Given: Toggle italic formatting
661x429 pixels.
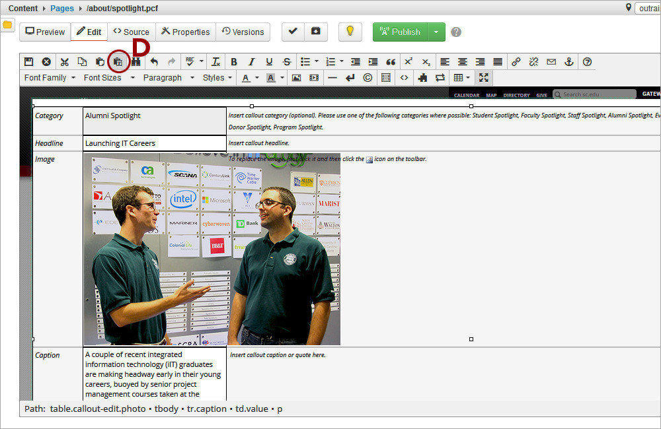Looking at the screenshot, I should pyautogui.click(x=251, y=62).
